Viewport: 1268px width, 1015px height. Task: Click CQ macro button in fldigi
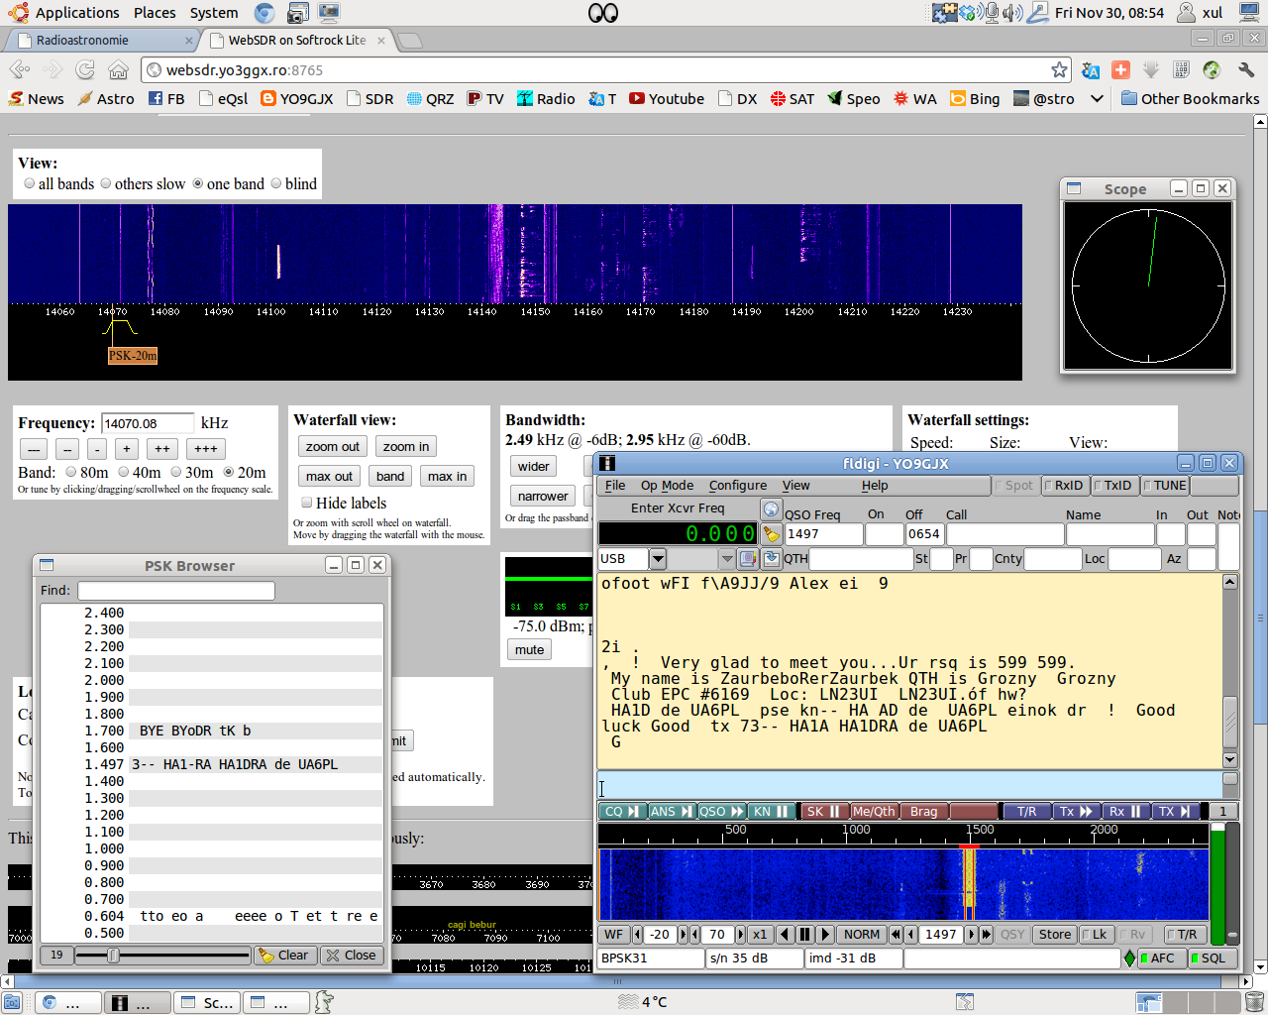point(622,811)
